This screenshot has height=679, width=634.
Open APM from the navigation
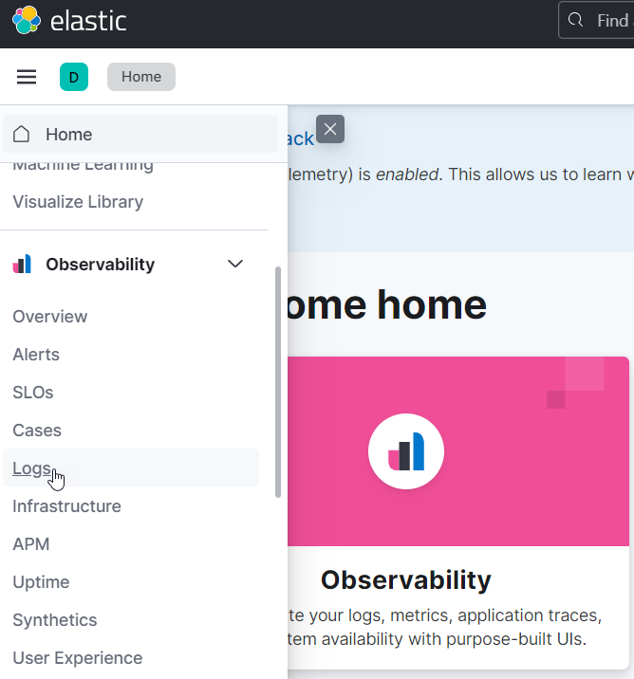click(31, 544)
